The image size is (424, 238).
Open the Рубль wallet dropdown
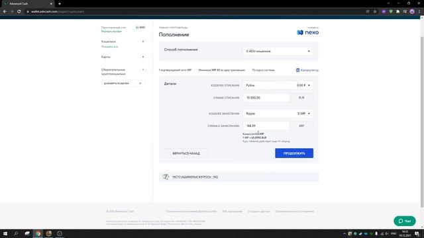pos(278,85)
